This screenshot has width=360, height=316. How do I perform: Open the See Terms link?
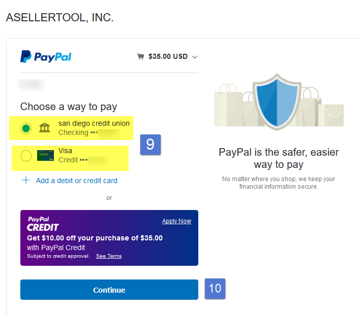109,256
